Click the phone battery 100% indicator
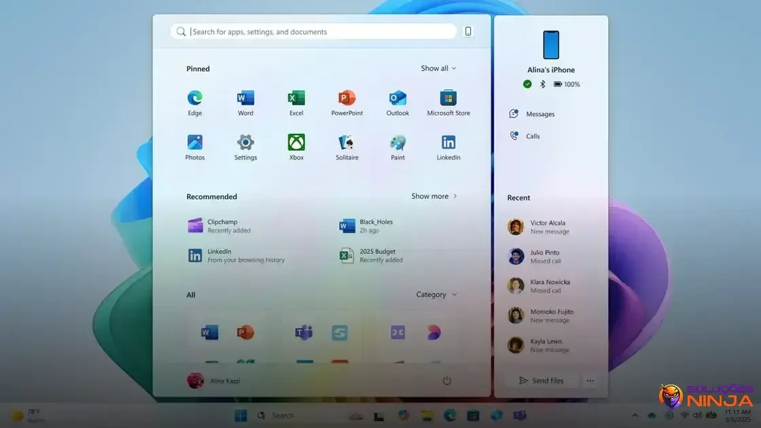Image resolution: width=761 pixels, height=428 pixels. (567, 84)
